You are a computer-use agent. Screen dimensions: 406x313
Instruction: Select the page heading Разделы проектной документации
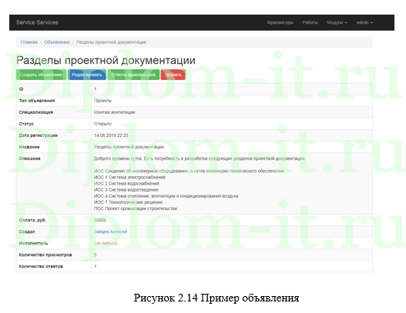coord(106,60)
